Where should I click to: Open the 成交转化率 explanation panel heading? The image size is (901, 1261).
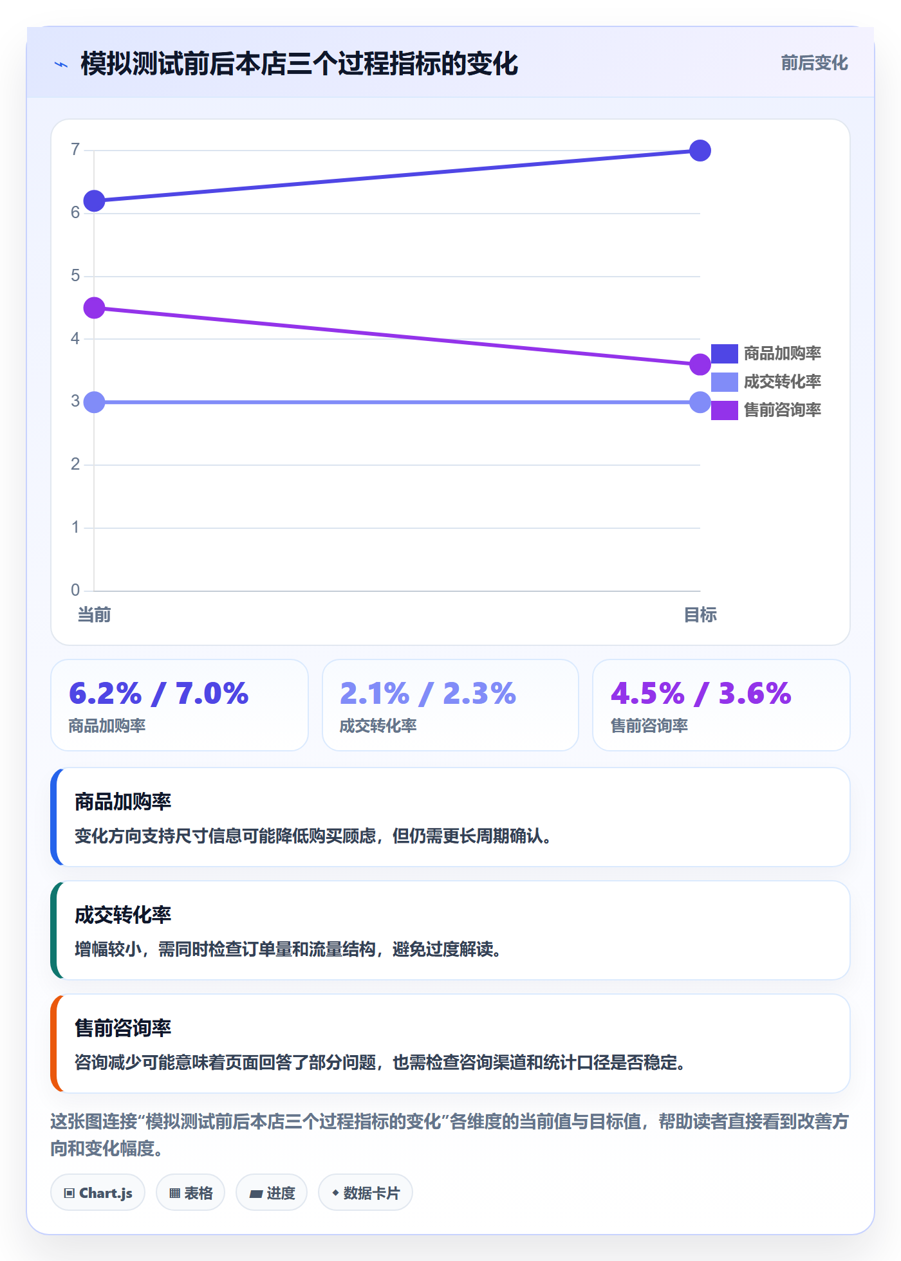click(x=123, y=915)
